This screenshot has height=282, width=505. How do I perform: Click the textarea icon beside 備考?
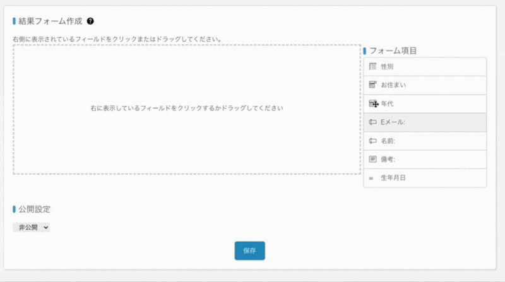tap(372, 160)
